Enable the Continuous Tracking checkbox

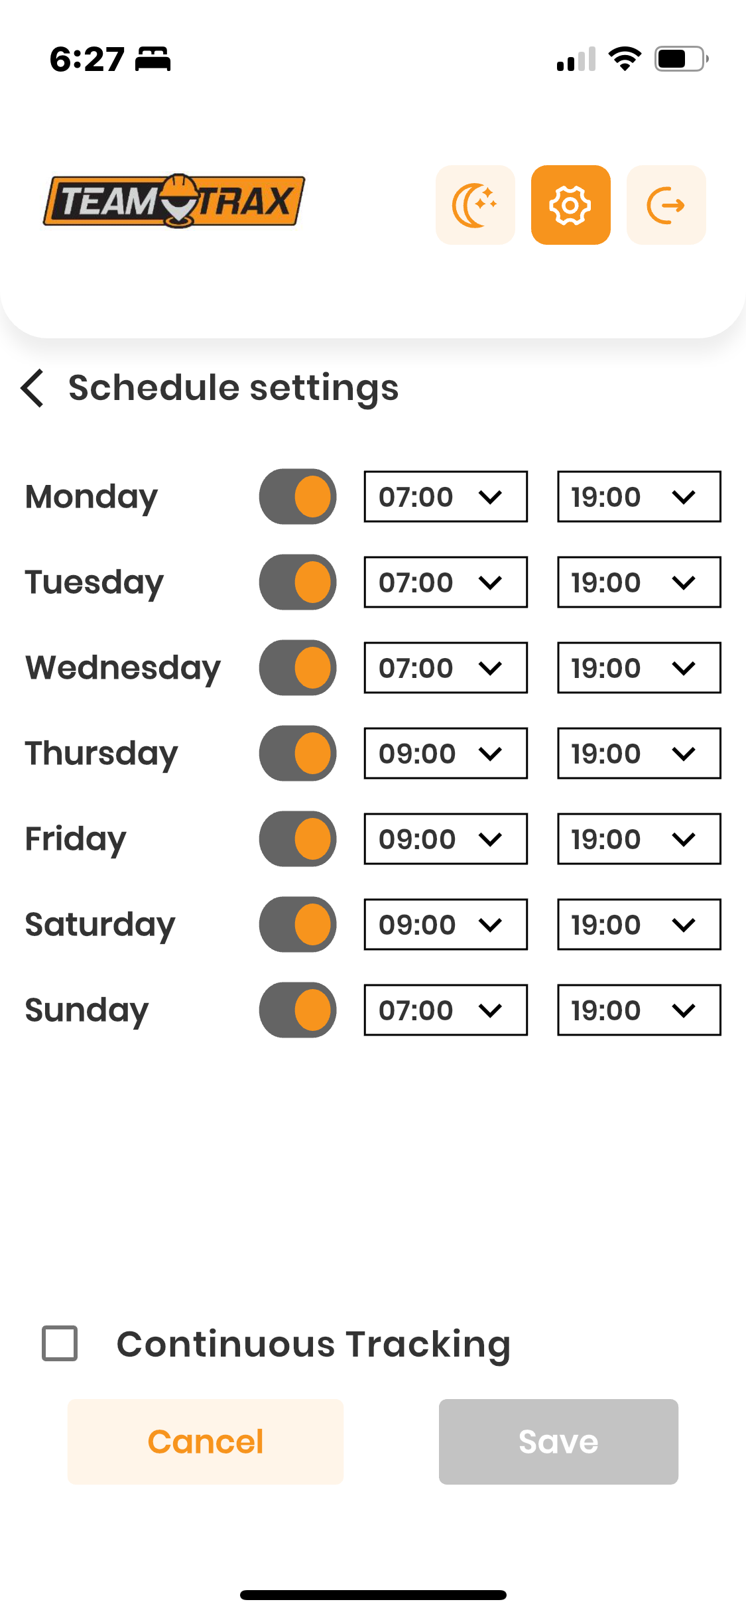pos(60,1343)
